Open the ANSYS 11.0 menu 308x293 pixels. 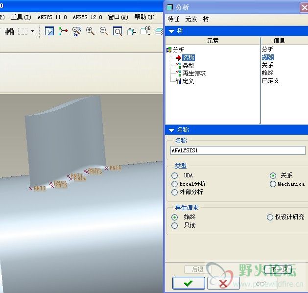coord(52,17)
